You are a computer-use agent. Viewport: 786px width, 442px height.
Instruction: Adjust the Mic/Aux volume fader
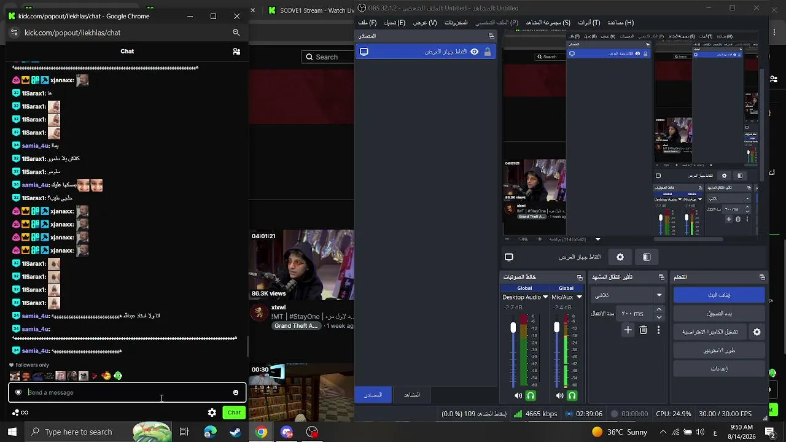(x=557, y=328)
